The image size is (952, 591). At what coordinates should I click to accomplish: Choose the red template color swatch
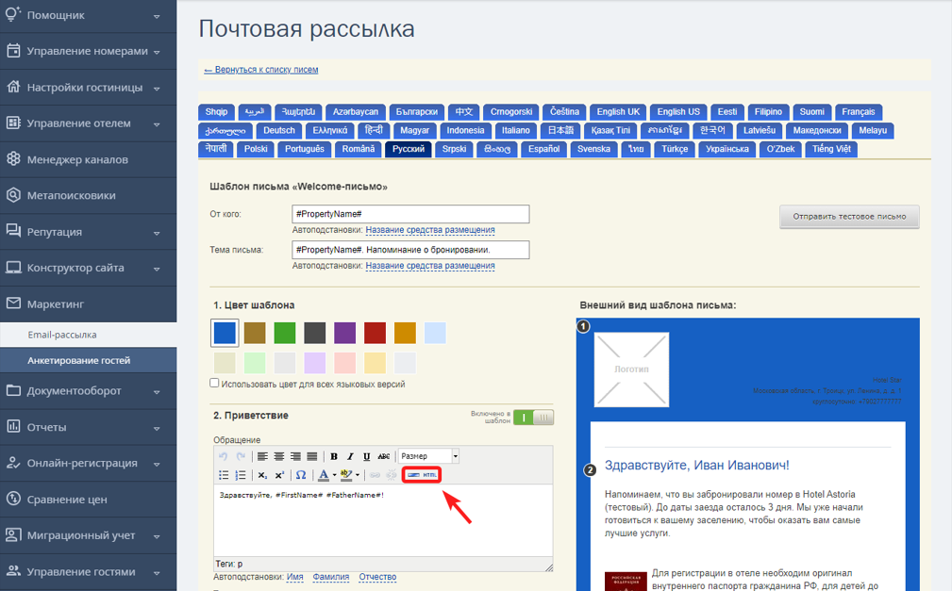click(376, 333)
